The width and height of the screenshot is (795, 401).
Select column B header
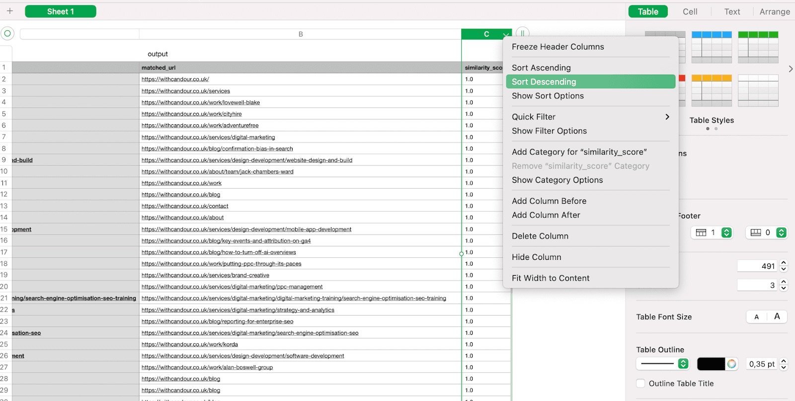(x=300, y=34)
